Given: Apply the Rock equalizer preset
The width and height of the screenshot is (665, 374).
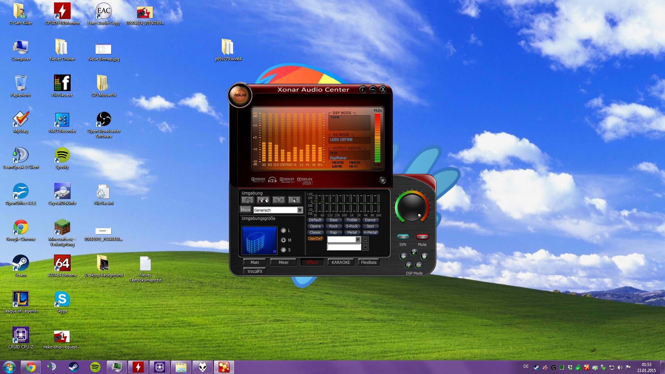Looking at the screenshot, I should point(333,226).
